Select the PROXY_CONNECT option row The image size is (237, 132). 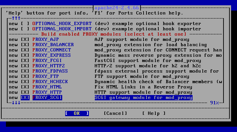click(115, 50)
